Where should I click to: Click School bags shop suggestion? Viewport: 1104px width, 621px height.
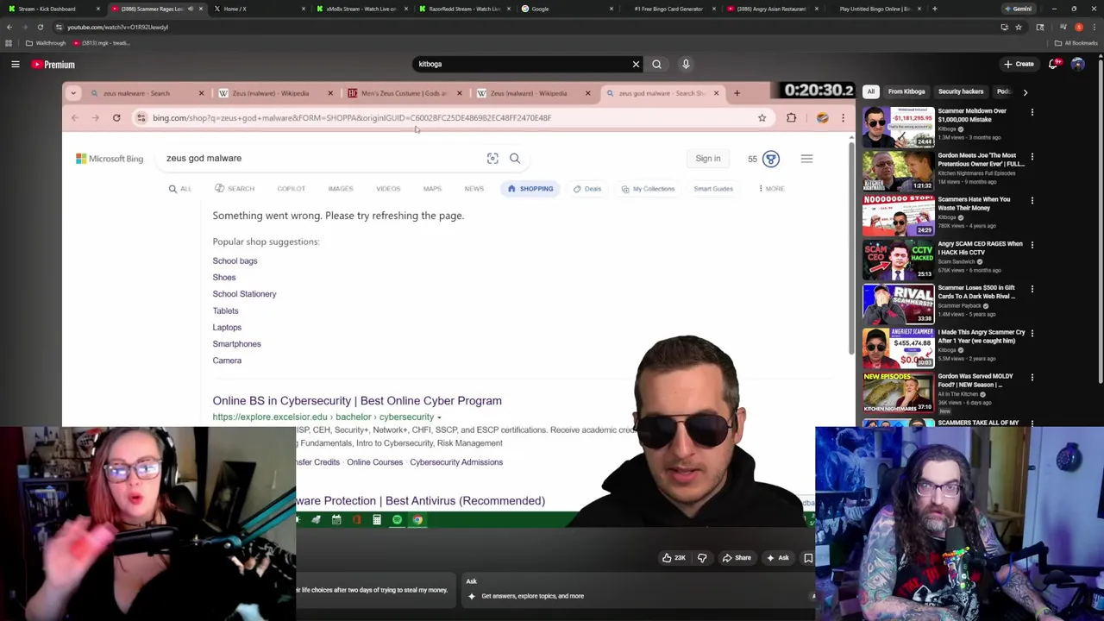click(235, 260)
